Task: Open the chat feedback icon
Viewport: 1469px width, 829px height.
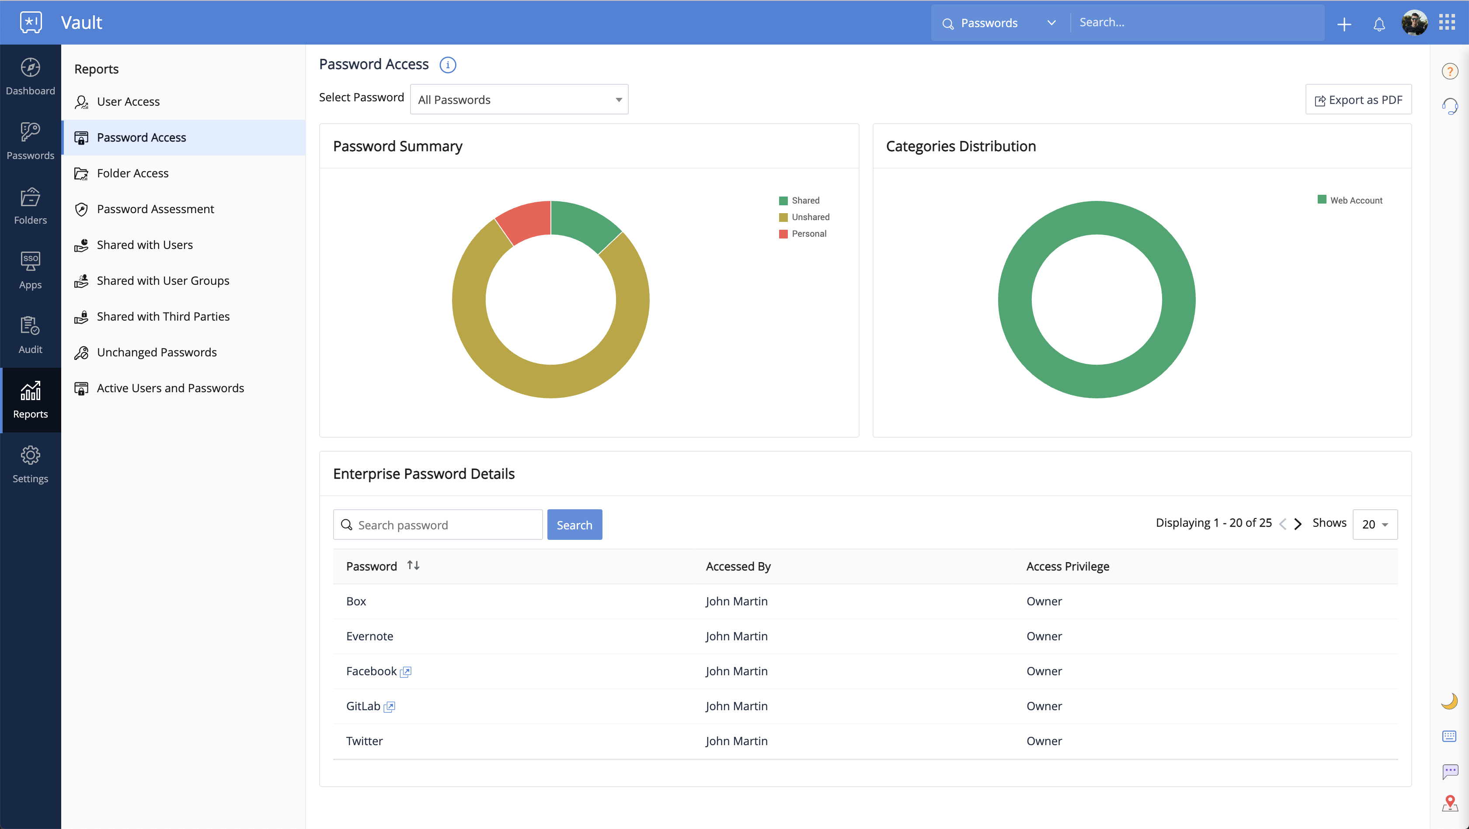Action: click(x=1450, y=771)
